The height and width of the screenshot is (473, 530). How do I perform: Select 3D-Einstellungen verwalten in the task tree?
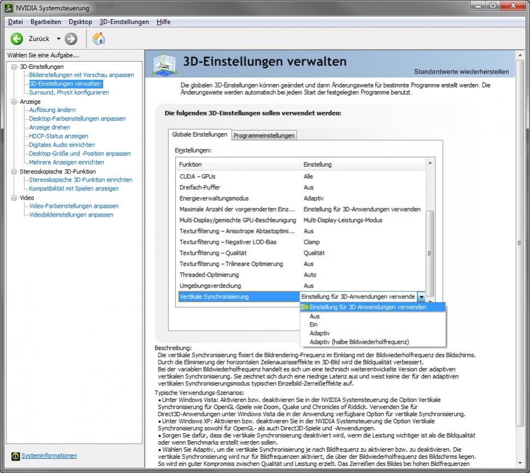[66, 84]
